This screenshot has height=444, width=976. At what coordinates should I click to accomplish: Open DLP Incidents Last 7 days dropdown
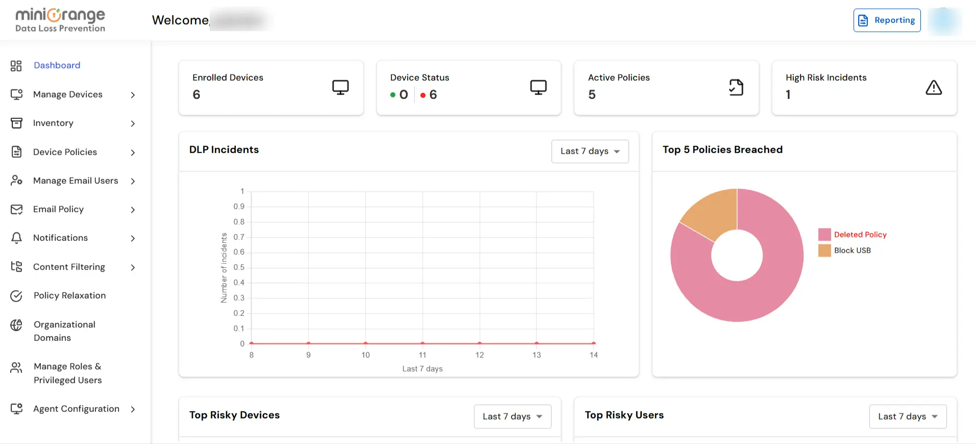(x=590, y=152)
